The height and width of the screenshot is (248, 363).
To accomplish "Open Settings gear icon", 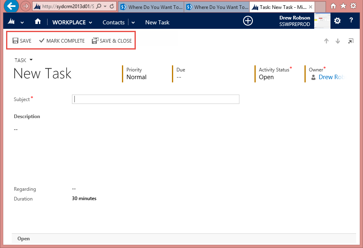I will [337, 21].
